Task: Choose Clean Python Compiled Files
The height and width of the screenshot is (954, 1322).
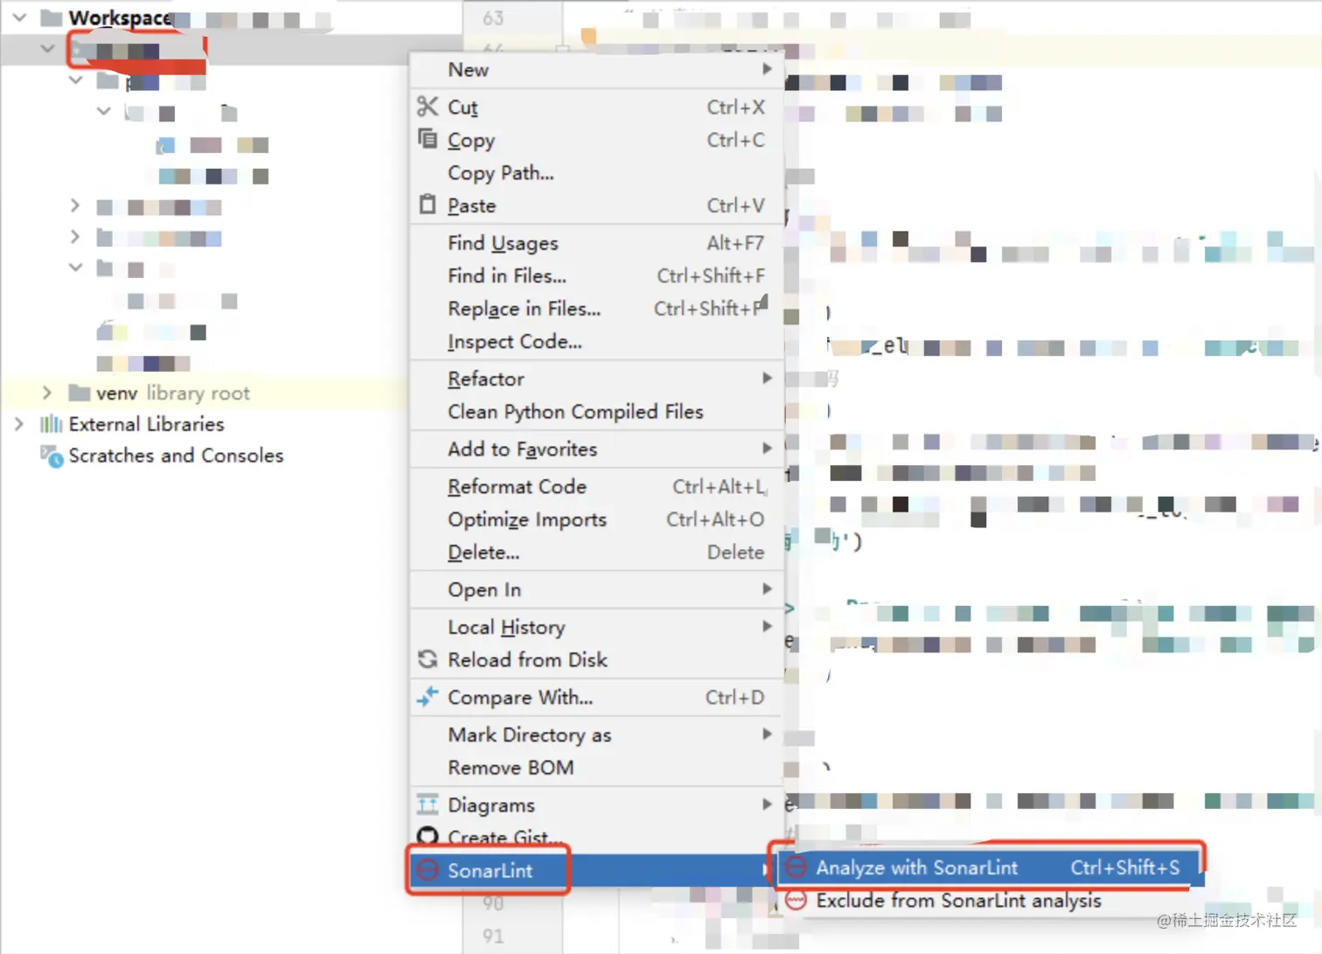Action: [x=596, y=411]
